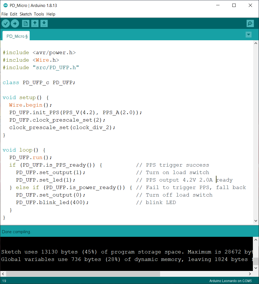Click '// PPS output 4.2V 2.0A ready' comment

coord(184,180)
